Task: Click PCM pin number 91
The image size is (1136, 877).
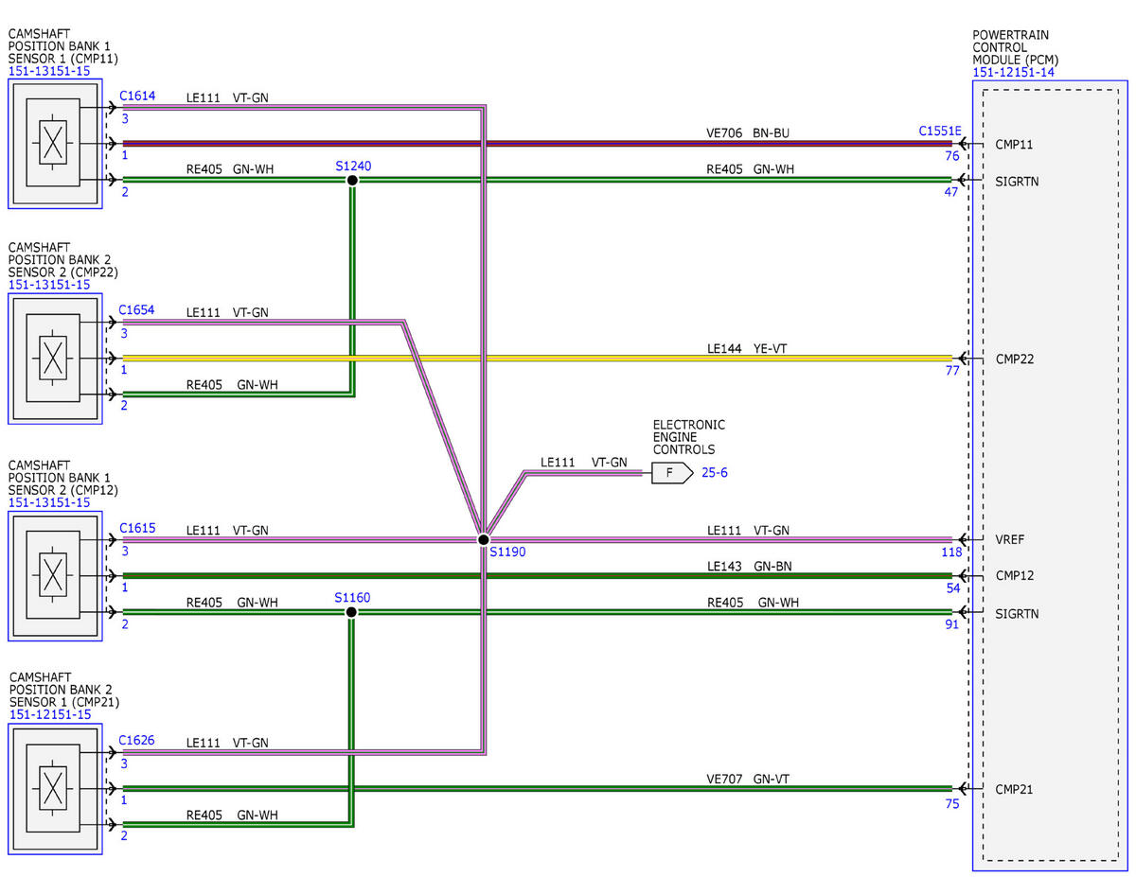Action: (951, 624)
